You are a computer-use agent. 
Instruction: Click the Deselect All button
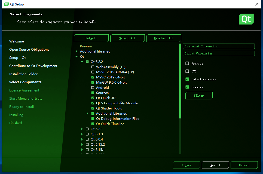(x=164, y=38)
